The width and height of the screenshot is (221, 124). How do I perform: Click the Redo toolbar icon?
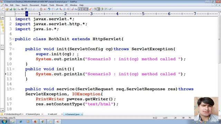(x=52, y=9)
